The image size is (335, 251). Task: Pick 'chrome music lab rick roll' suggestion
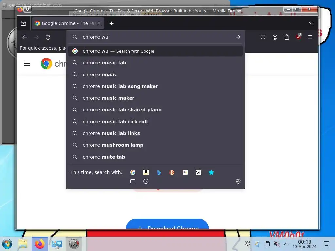tap(155, 122)
